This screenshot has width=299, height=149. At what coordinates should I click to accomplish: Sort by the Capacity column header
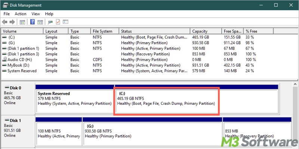[206, 31]
